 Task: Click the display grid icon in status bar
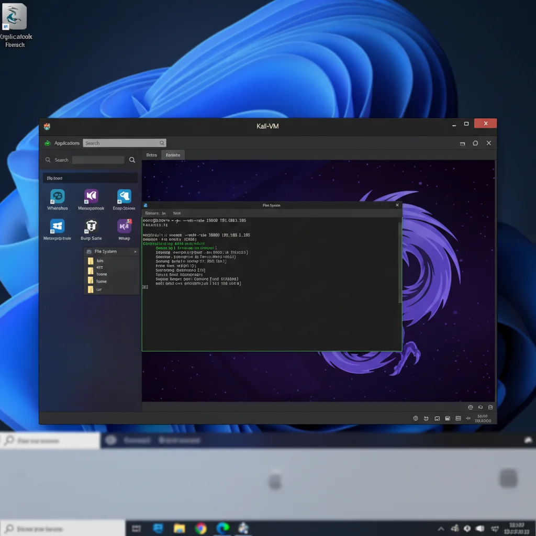click(458, 418)
